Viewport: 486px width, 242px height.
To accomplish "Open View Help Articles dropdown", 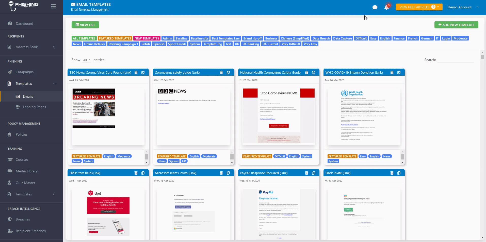I will pyautogui.click(x=419, y=7).
